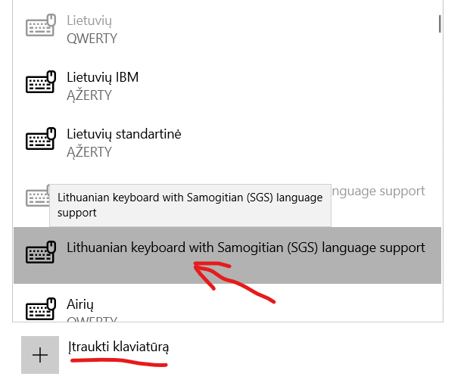Click the keyboard icon on the highlighted Samogitian row

coord(41,252)
